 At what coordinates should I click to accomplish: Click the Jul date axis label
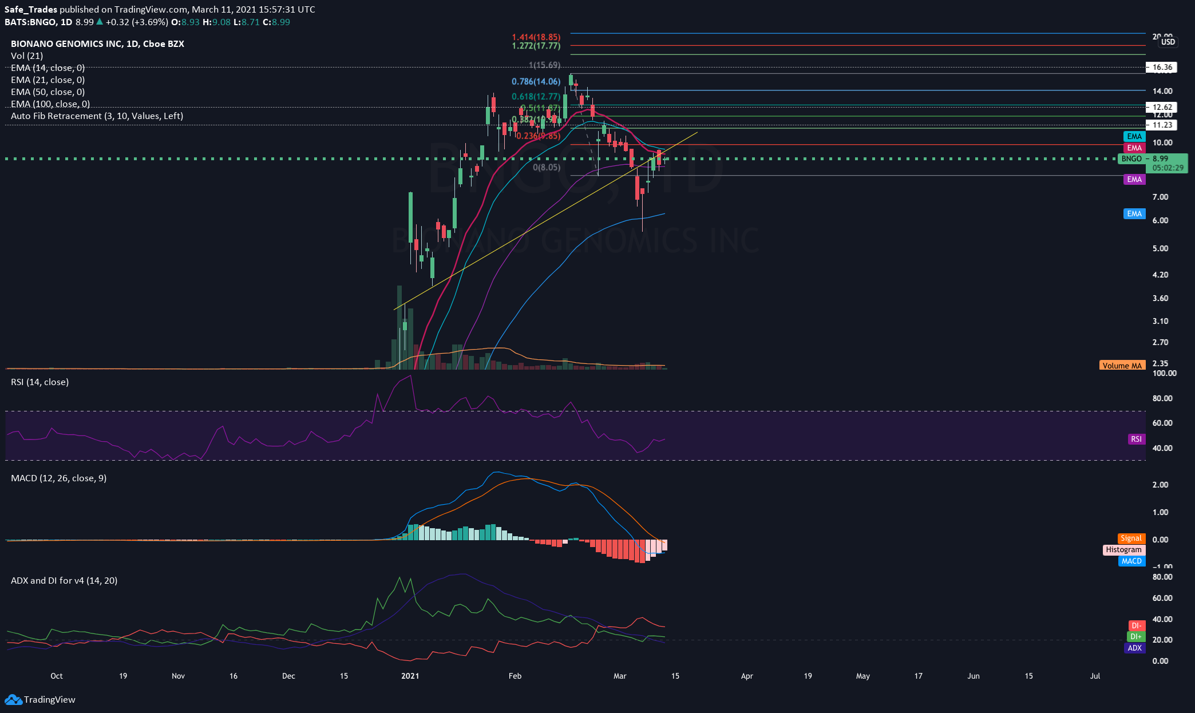(x=1095, y=676)
